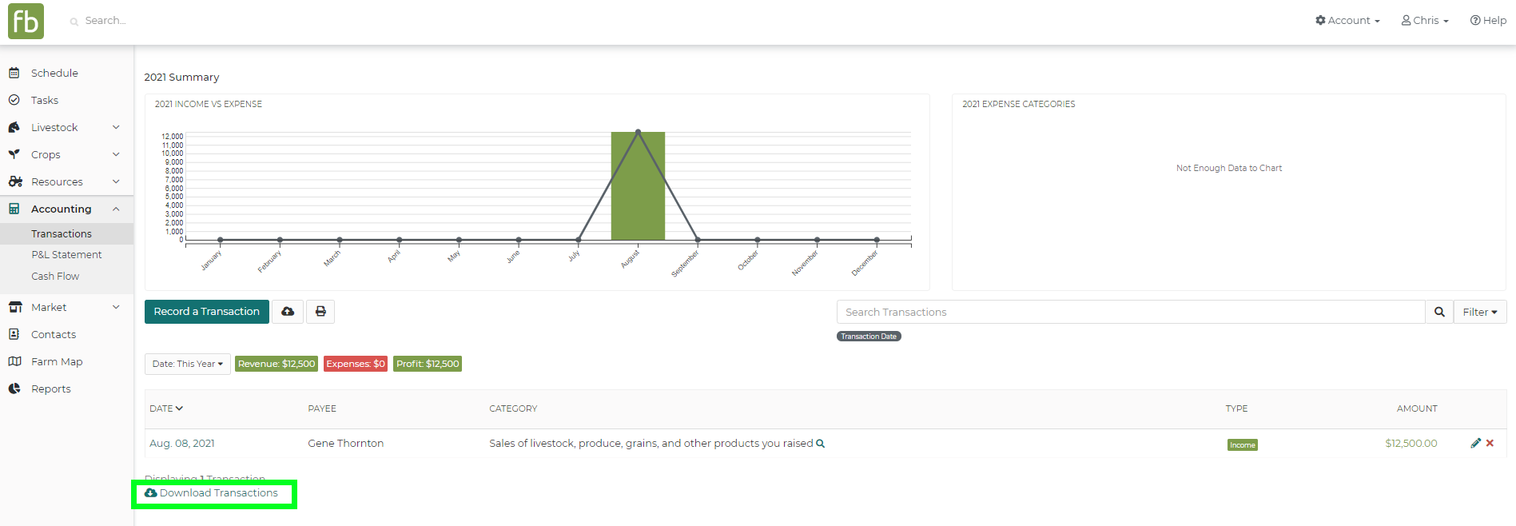Click the Transaction Date tag
This screenshot has width=1516, height=526.
tap(869, 337)
